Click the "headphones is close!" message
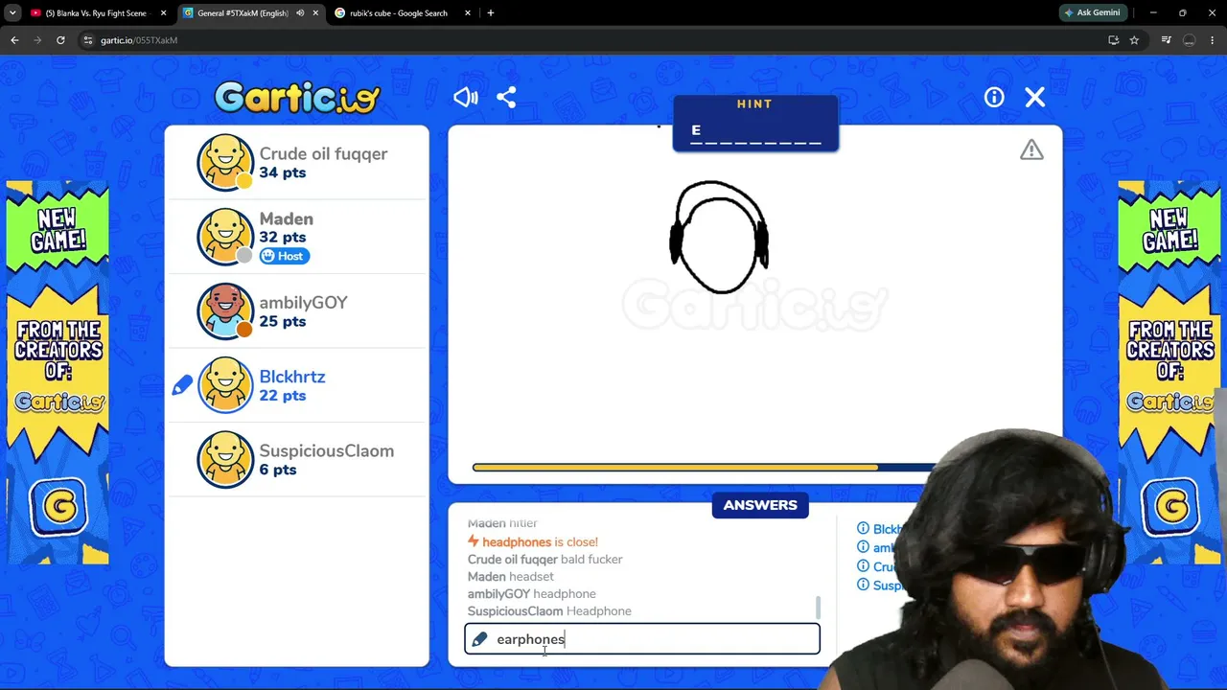Viewport: 1227px width, 690px height. pyautogui.click(x=533, y=541)
